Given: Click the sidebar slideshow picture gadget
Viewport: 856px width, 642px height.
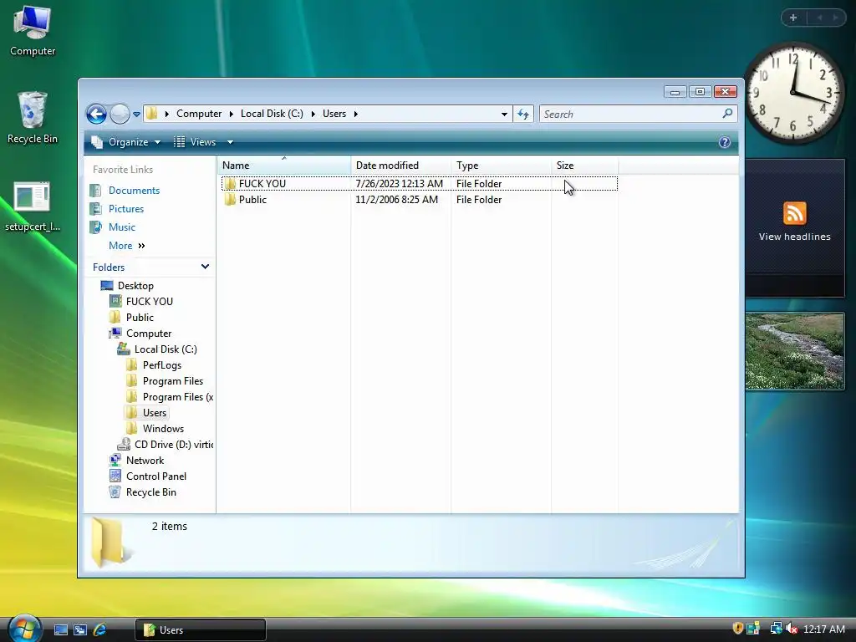Looking at the screenshot, I should pos(795,351).
